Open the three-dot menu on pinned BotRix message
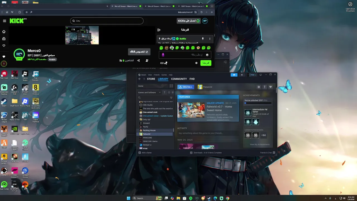The height and width of the screenshot is (201, 357). [x=210, y=39]
